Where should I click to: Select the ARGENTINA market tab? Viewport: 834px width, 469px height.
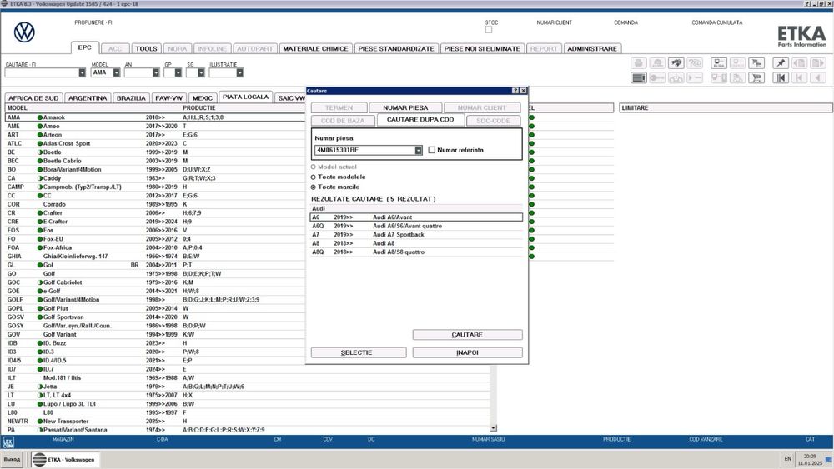click(88, 98)
